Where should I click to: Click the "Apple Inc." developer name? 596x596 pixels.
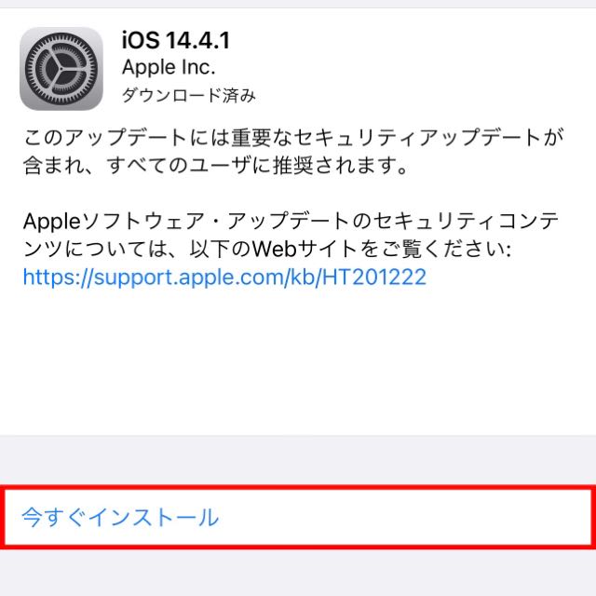click(169, 68)
